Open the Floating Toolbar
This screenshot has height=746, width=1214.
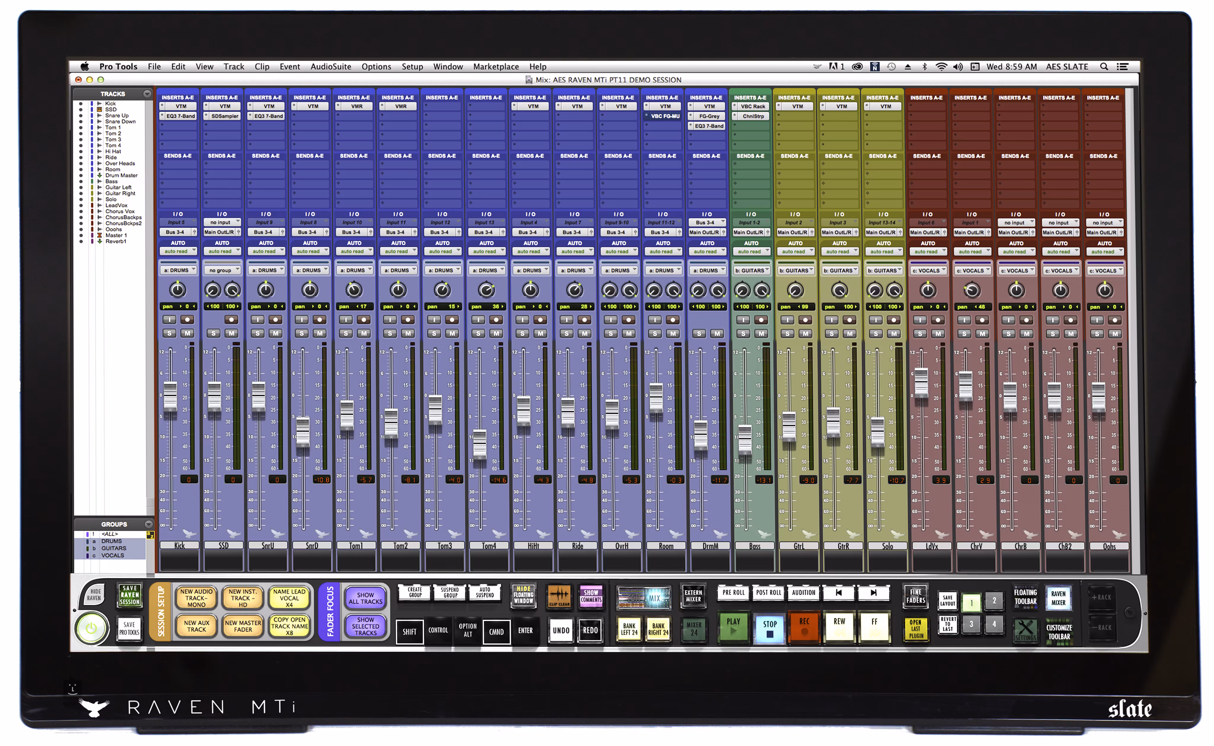coord(1027,597)
